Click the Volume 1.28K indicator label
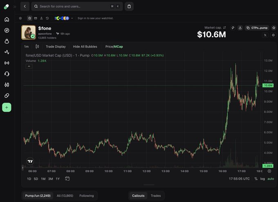 click(36, 61)
